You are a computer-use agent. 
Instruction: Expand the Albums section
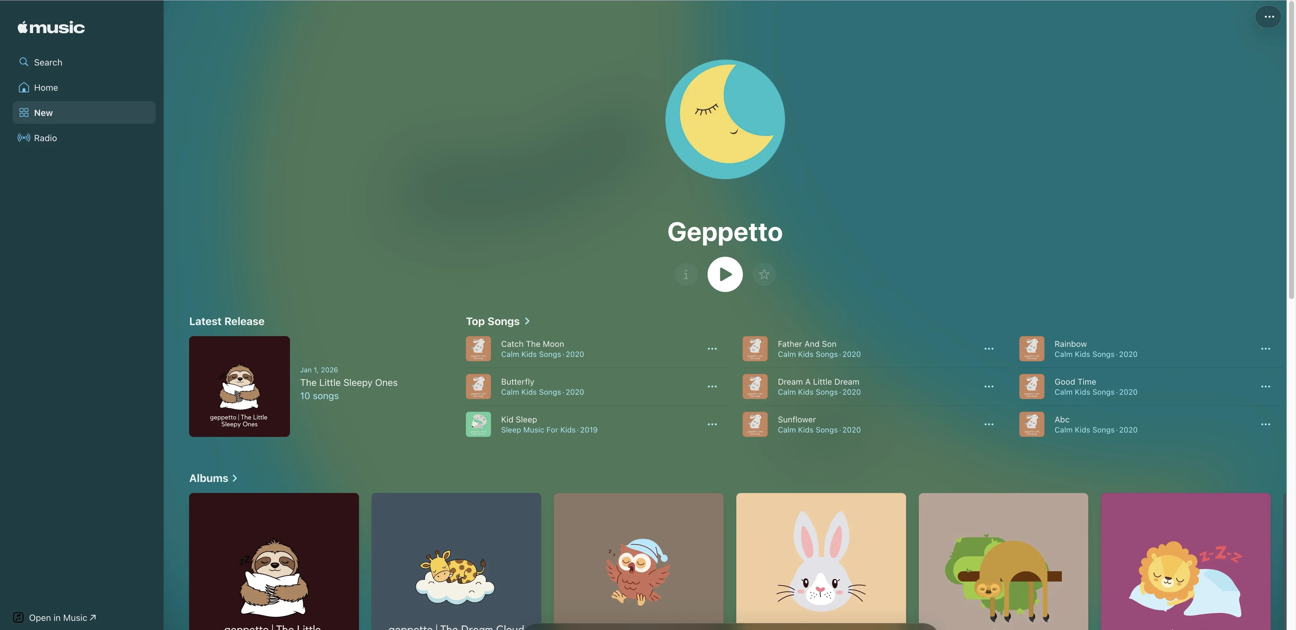(213, 478)
